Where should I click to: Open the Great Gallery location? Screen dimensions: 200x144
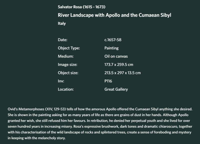(x=116, y=89)
